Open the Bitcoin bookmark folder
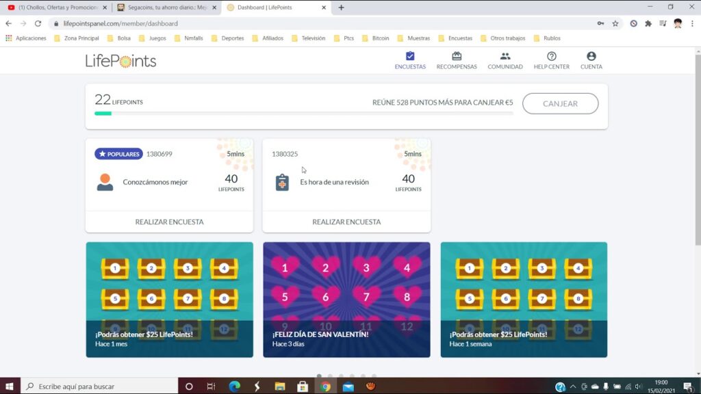Viewport: 701px width, 394px height. tap(376, 38)
